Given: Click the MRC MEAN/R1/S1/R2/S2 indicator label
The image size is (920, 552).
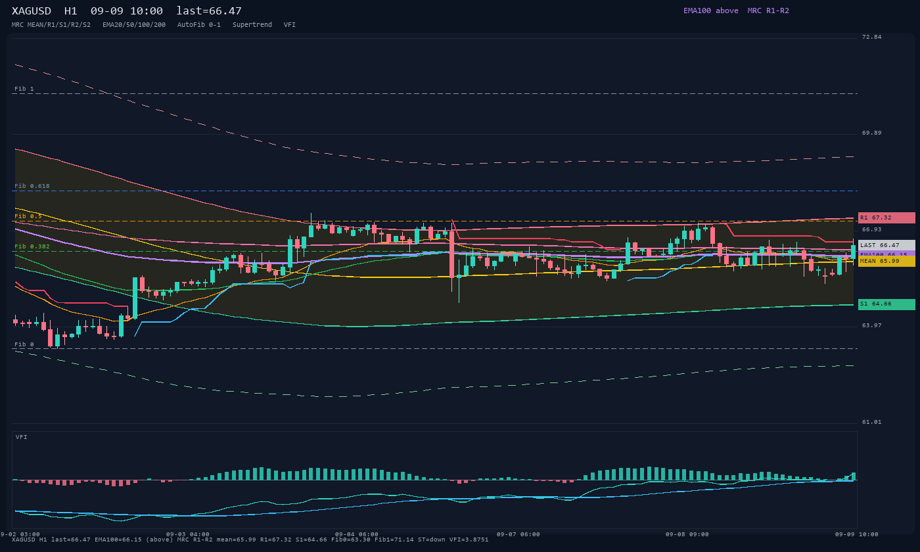Looking at the screenshot, I should coord(51,25).
